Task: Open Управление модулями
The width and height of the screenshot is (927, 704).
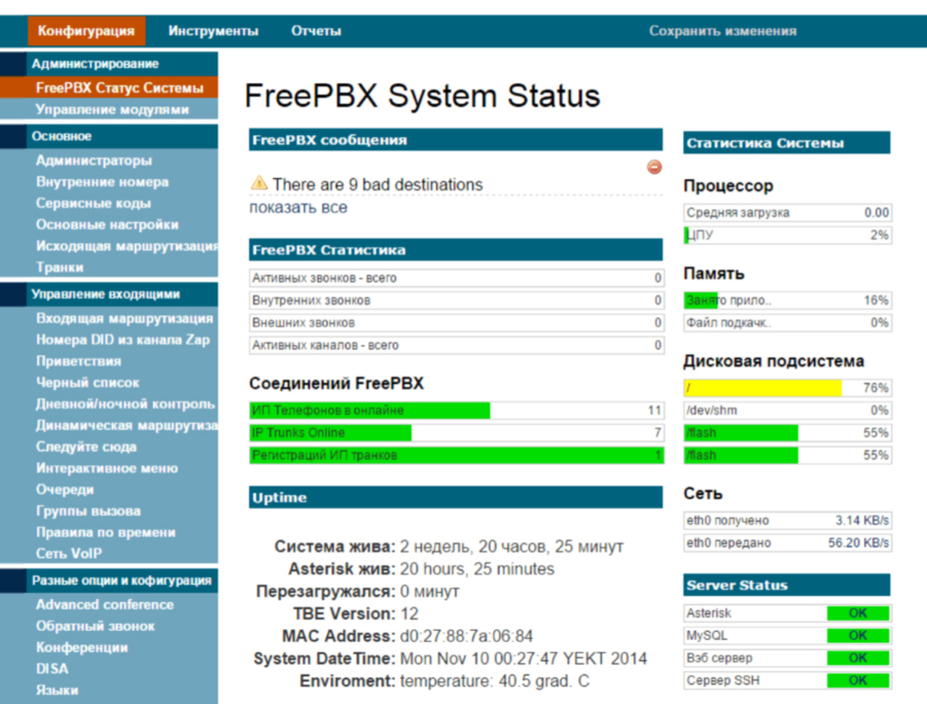Action: tap(112, 109)
